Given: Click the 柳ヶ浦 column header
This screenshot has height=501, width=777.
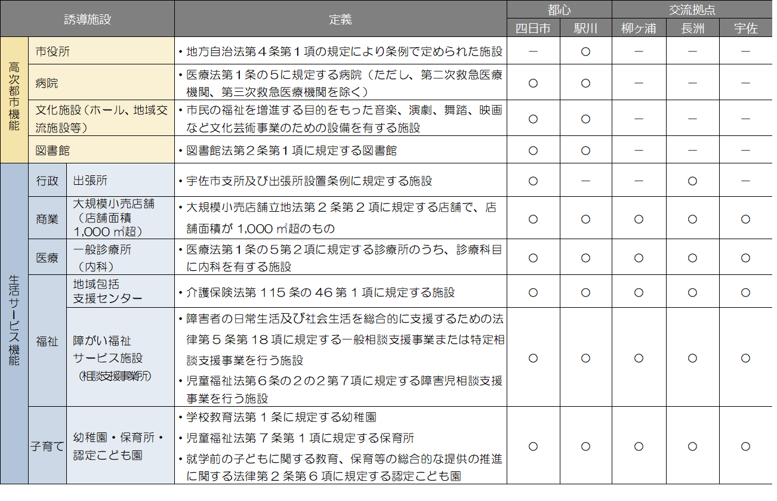Looking at the screenshot, I should coord(639,28).
